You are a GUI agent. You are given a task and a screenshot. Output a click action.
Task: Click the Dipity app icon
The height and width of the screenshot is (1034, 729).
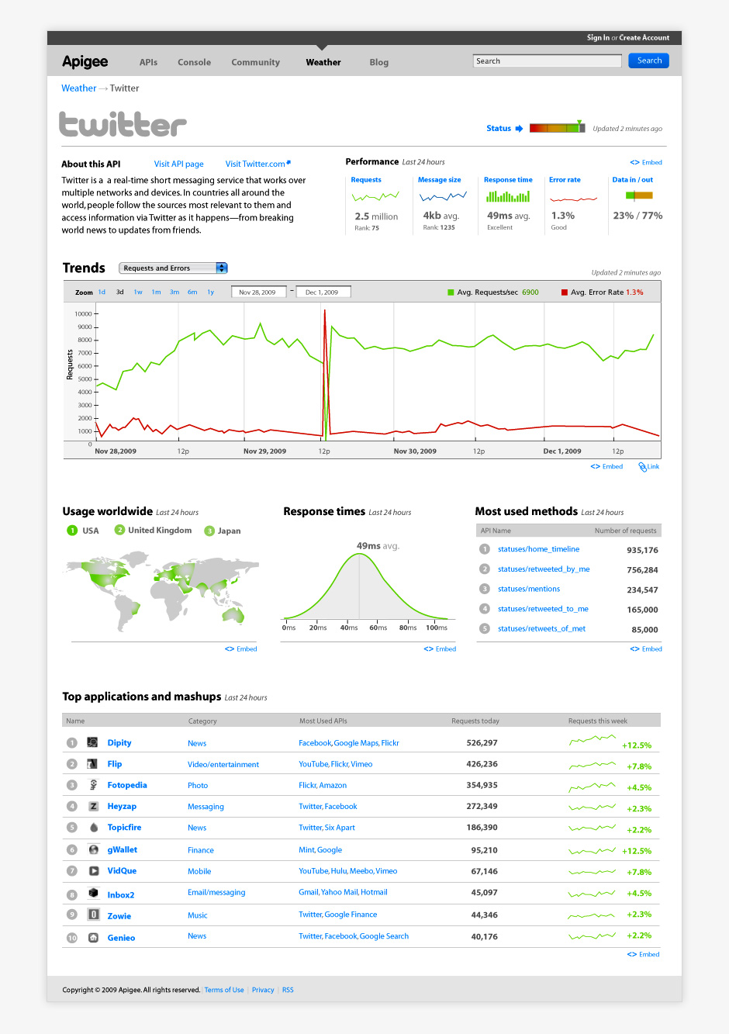pyautogui.click(x=92, y=742)
